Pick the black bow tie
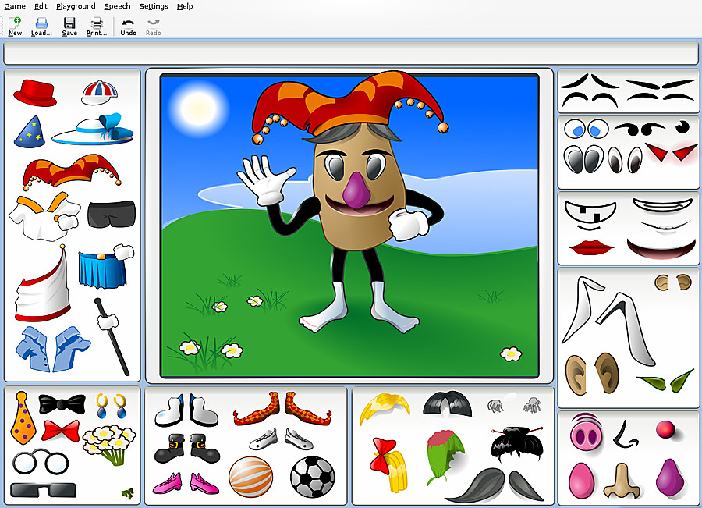 62,404
